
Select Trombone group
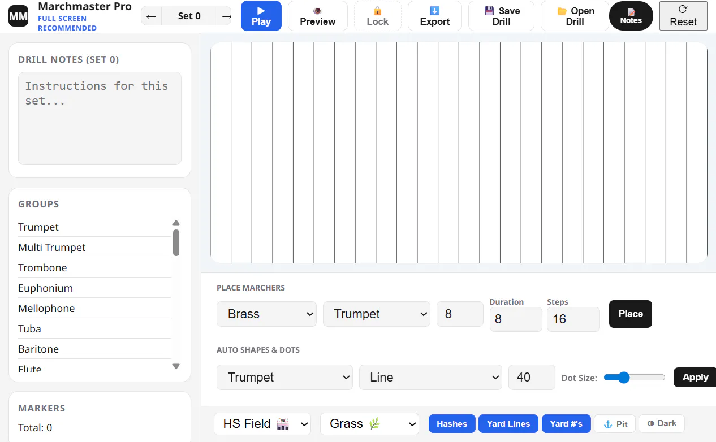point(94,267)
